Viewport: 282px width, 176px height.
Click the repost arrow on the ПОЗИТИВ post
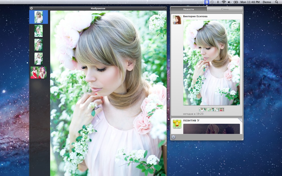point(240,120)
